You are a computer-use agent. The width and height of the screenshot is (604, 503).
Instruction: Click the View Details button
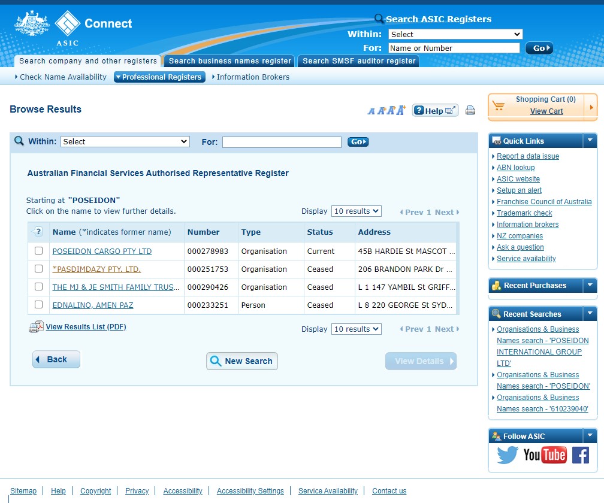click(421, 361)
